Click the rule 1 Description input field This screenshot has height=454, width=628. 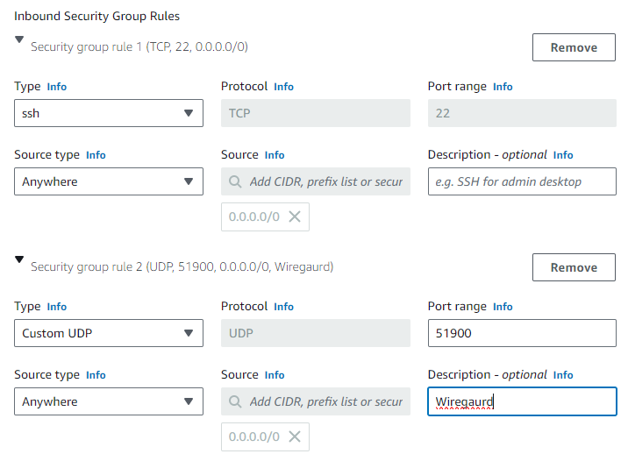(522, 181)
